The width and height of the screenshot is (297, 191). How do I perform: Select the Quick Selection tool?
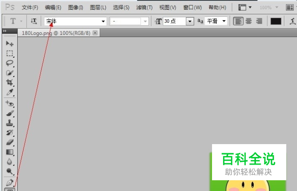[9, 73]
